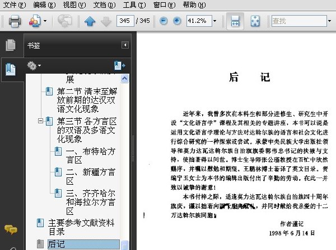Viewport: 336px width, 250px height.
Task: Click the Print icon
Action: tap(15, 21)
